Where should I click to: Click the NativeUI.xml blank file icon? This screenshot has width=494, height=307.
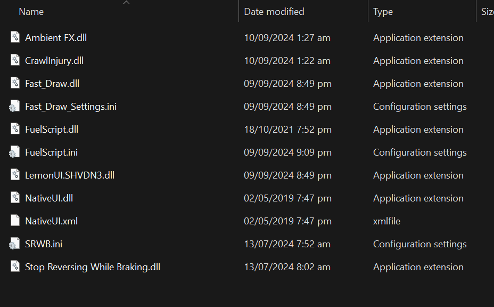[x=15, y=221]
